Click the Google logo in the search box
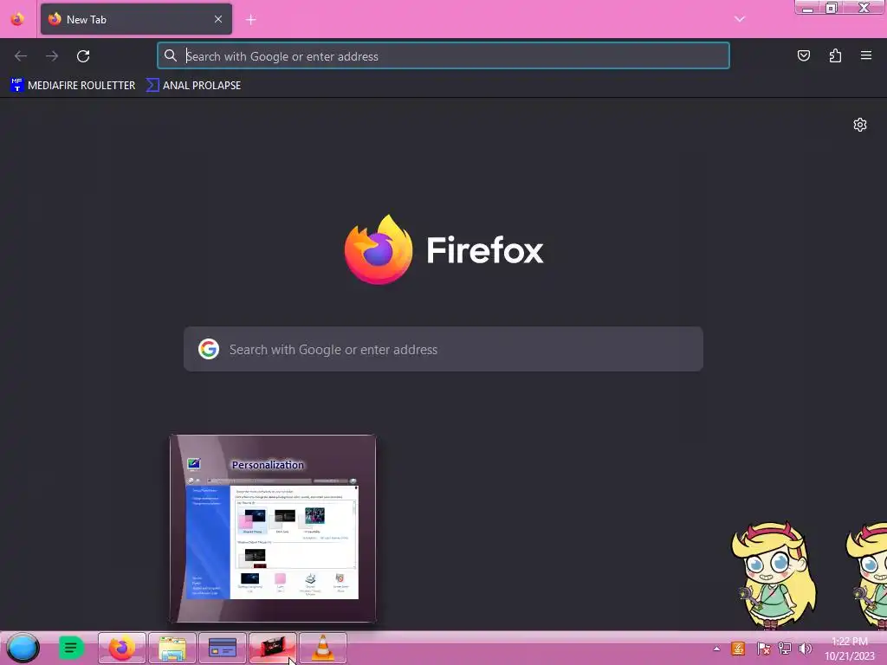This screenshot has width=887, height=665. pyautogui.click(x=209, y=349)
